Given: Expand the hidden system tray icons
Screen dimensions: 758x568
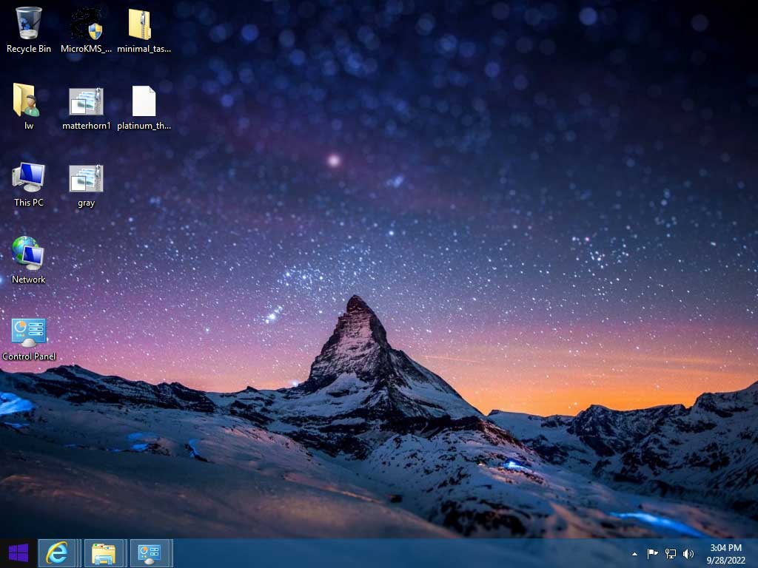Looking at the screenshot, I should [x=634, y=553].
